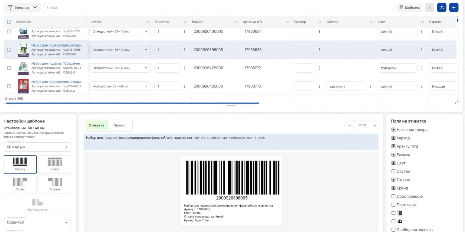Disable Бренд field on the label
The height and width of the screenshot is (232, 465).
click(x=394, y=188)
